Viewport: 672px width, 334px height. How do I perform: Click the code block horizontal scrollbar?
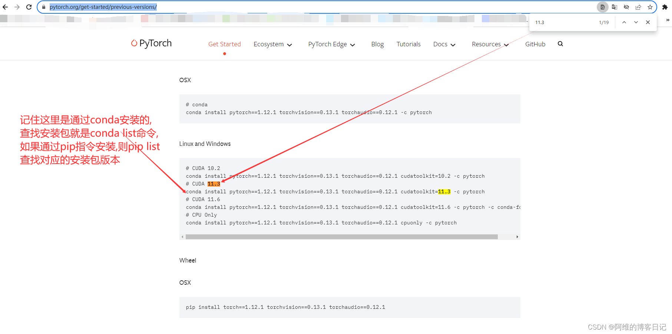[342, 237]
